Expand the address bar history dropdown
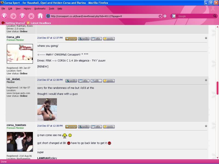Image resolution: width=219 pixels, height=164 pixels. click(x=160, y=16)
